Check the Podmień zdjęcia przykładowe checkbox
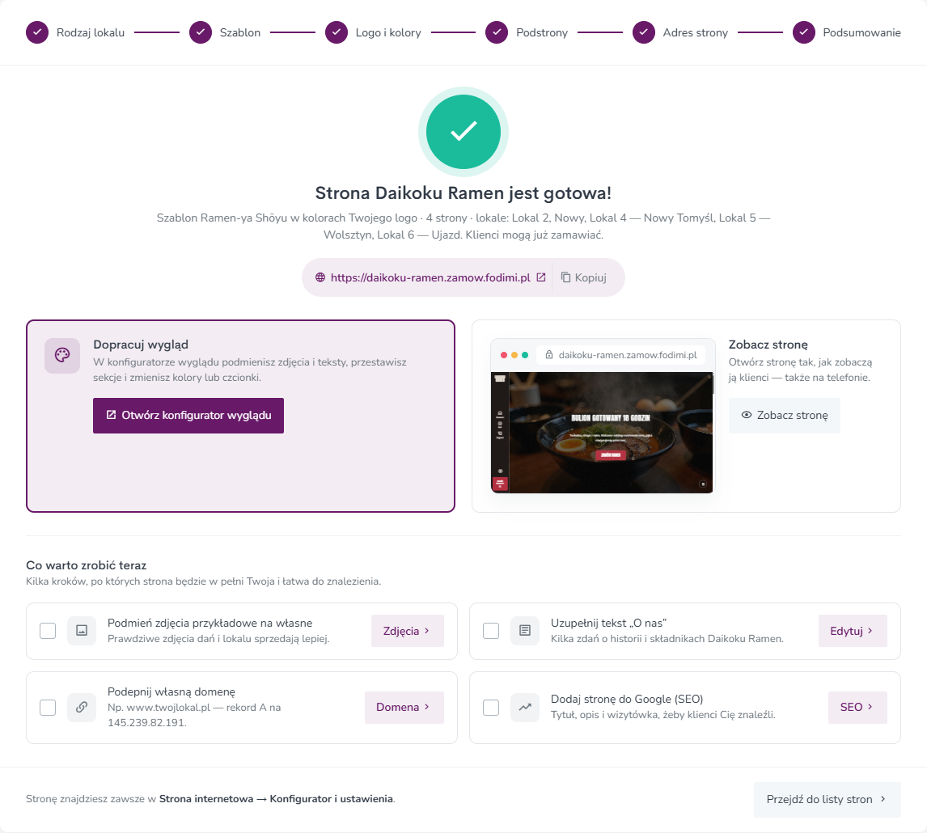 click(48, 631)
